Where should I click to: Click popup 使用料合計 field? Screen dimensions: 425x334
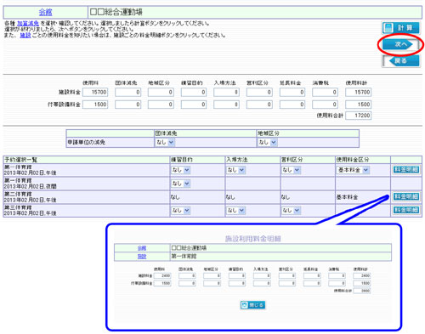(x=362, y=291)
